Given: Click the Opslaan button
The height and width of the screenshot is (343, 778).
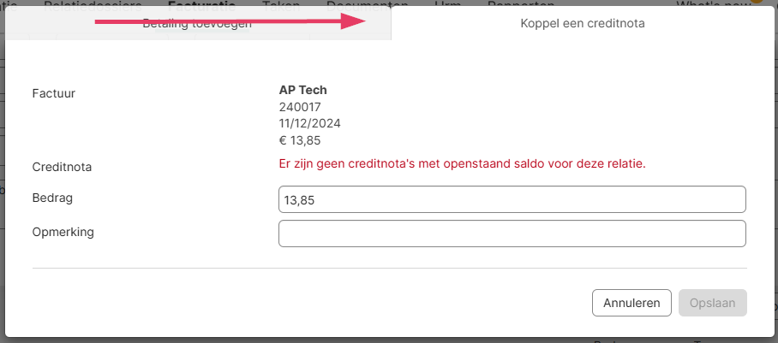Looking at the screenshot, I should (712, 303).
